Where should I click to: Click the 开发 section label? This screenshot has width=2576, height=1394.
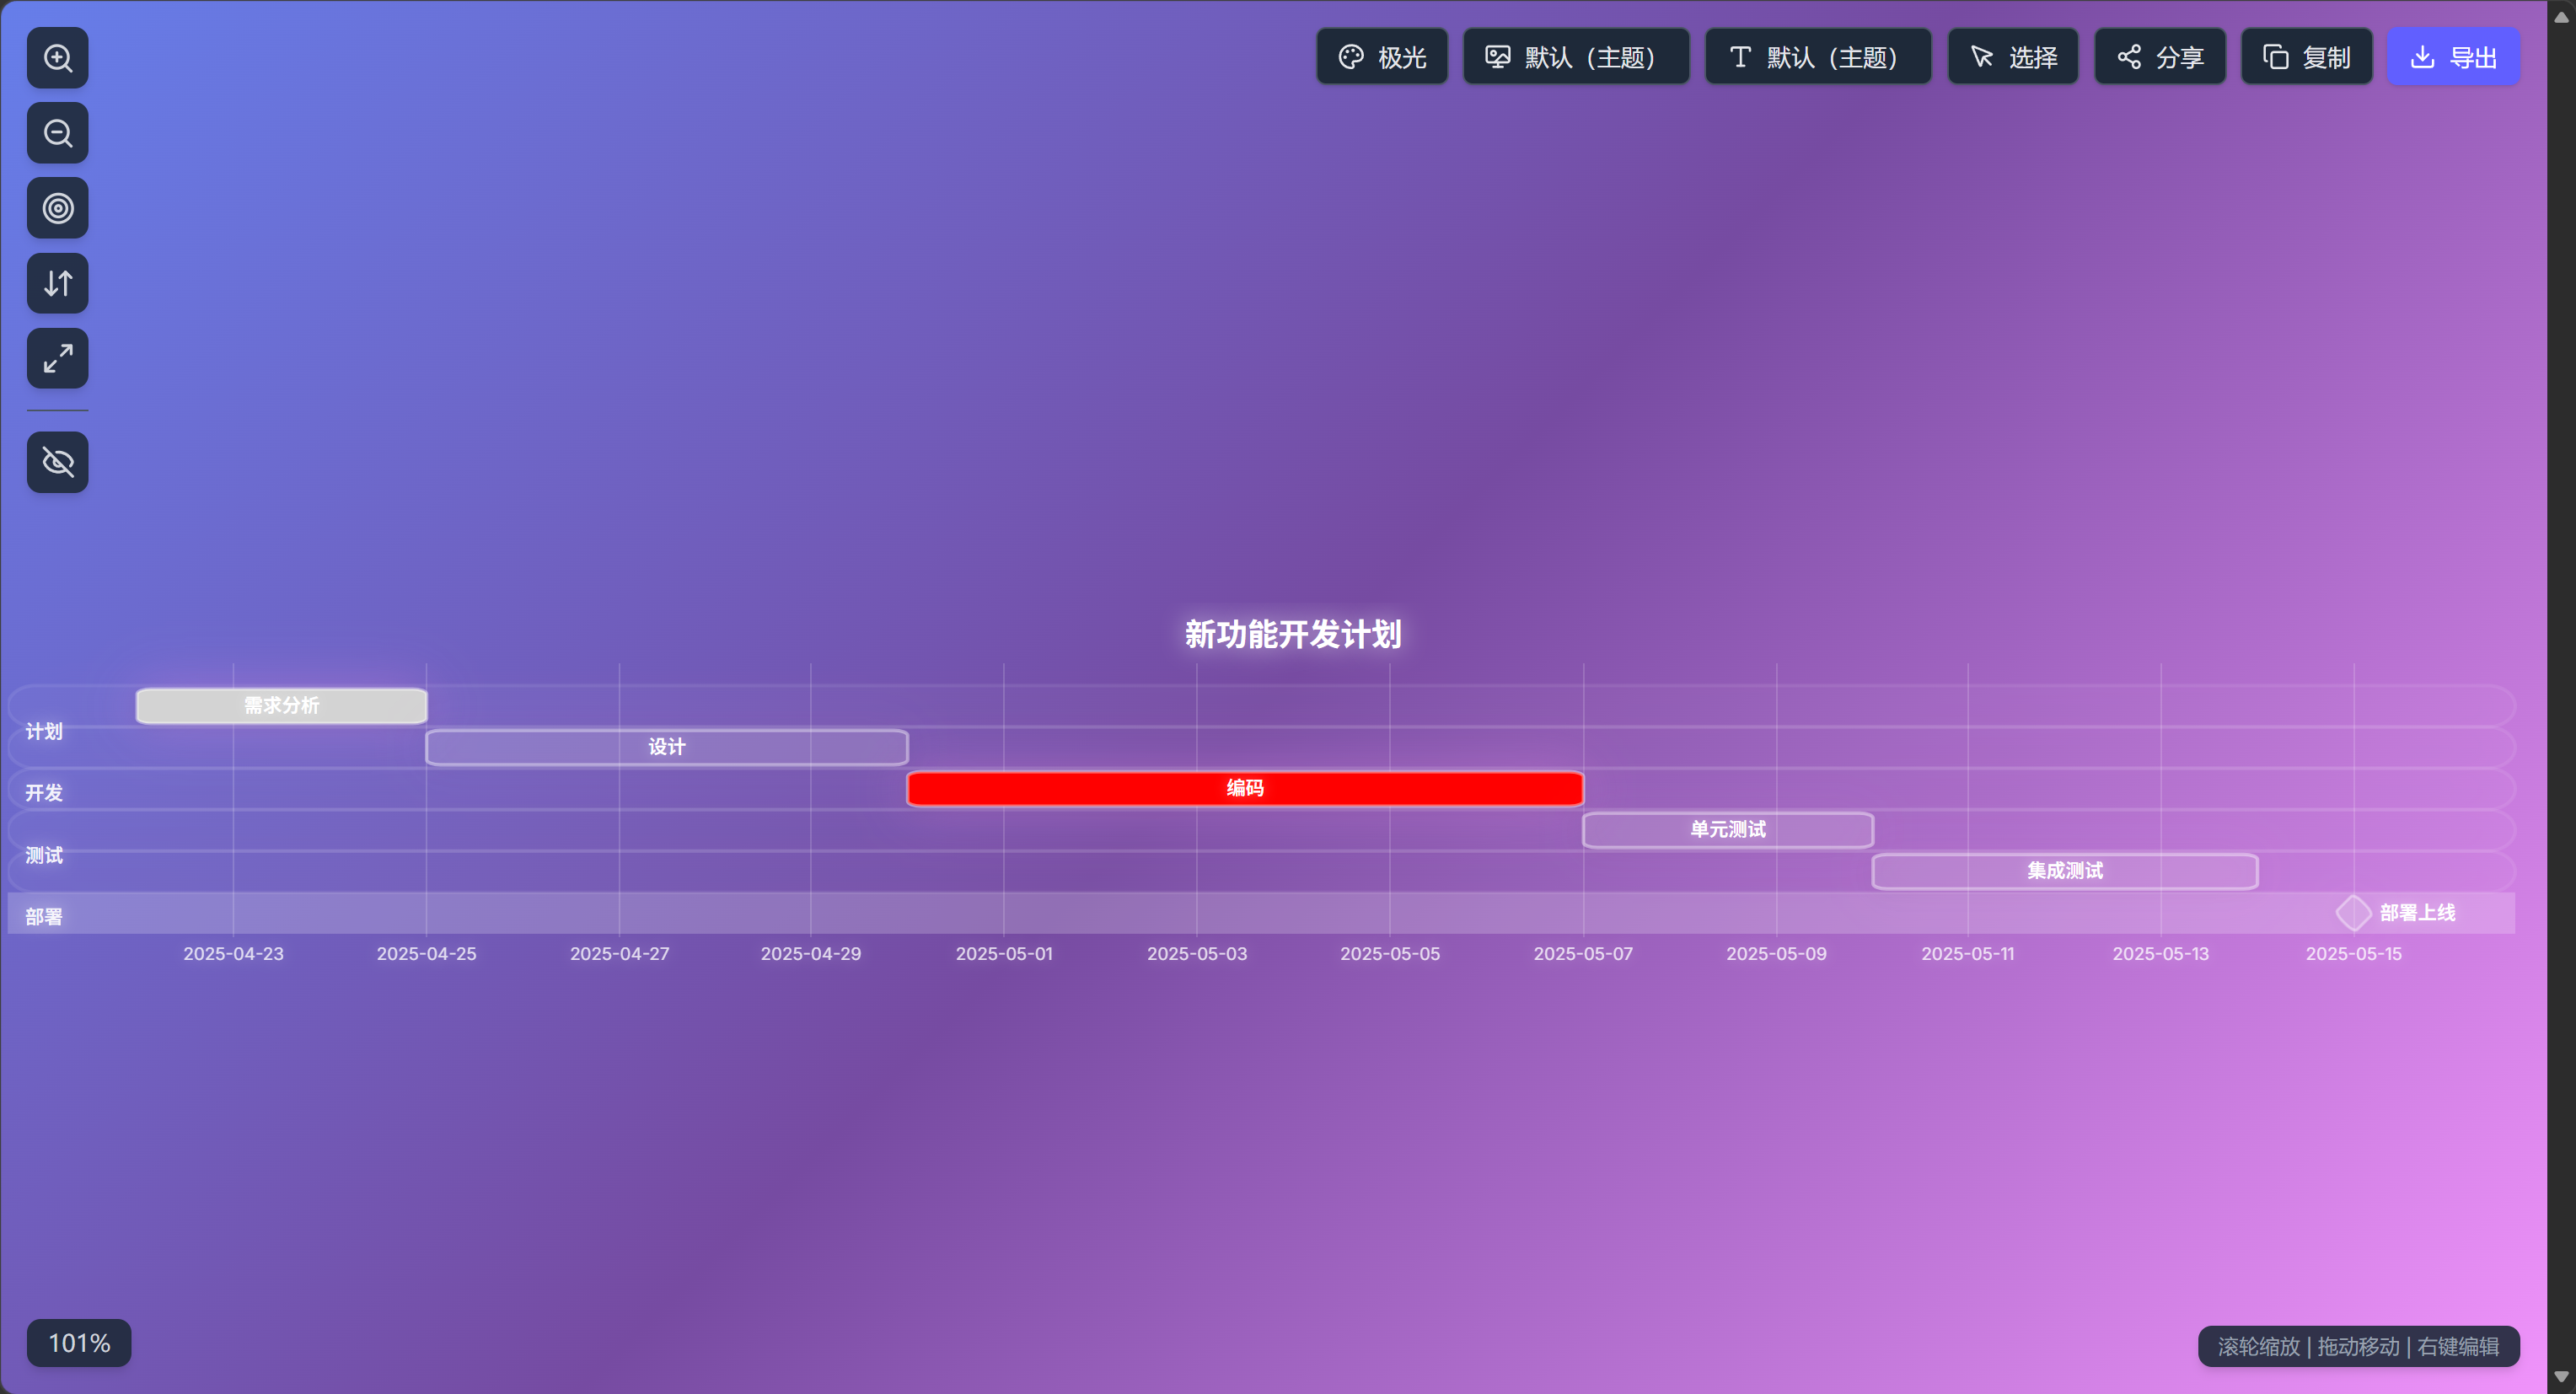[44, 793]
